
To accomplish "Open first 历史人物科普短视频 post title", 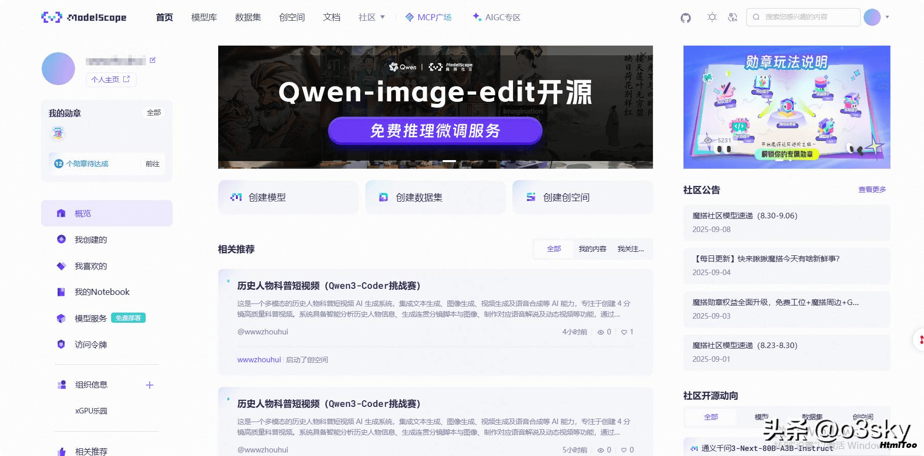I will (329, 286).
